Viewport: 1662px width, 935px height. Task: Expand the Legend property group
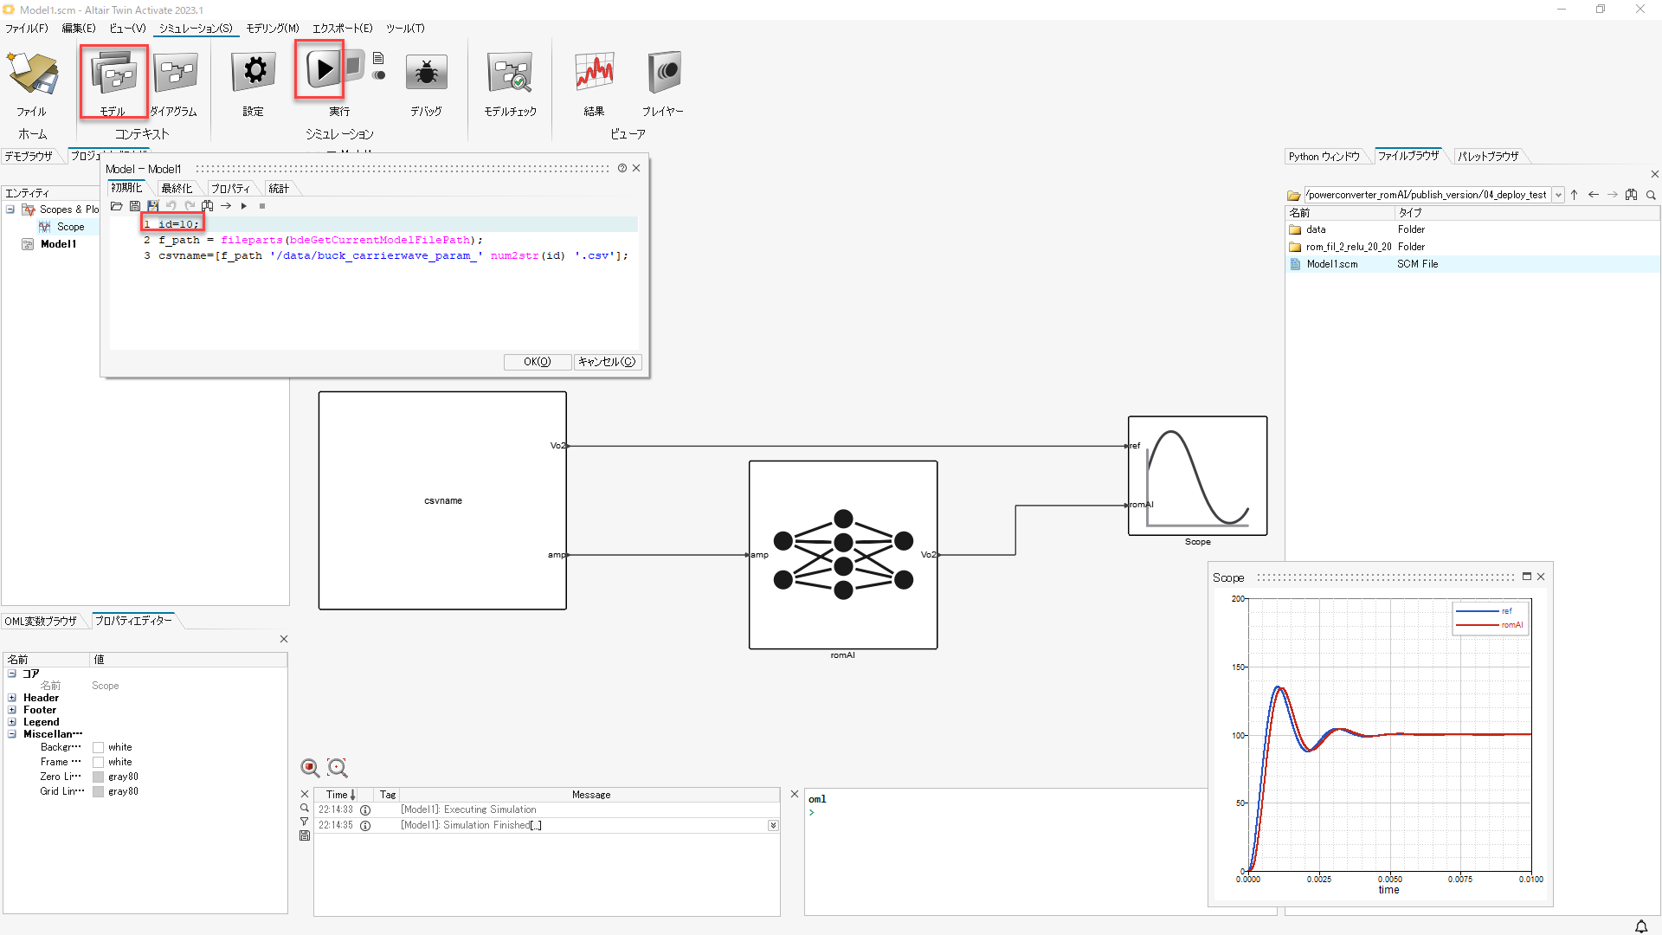click(x=12, y=722)
